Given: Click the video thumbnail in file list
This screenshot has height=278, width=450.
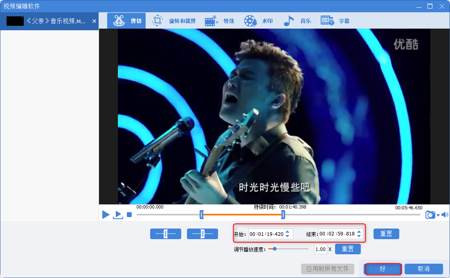Looking at the screenshot, I should coord(15,21).
